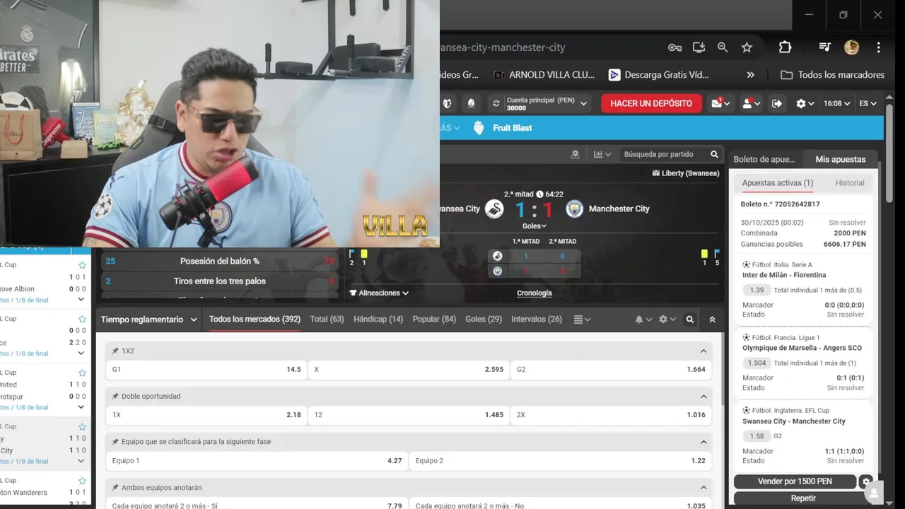The width and height of the screenshot is (905, 509).
Task: Select the Todos los mercados (392) tab
Action: point(255,320)
